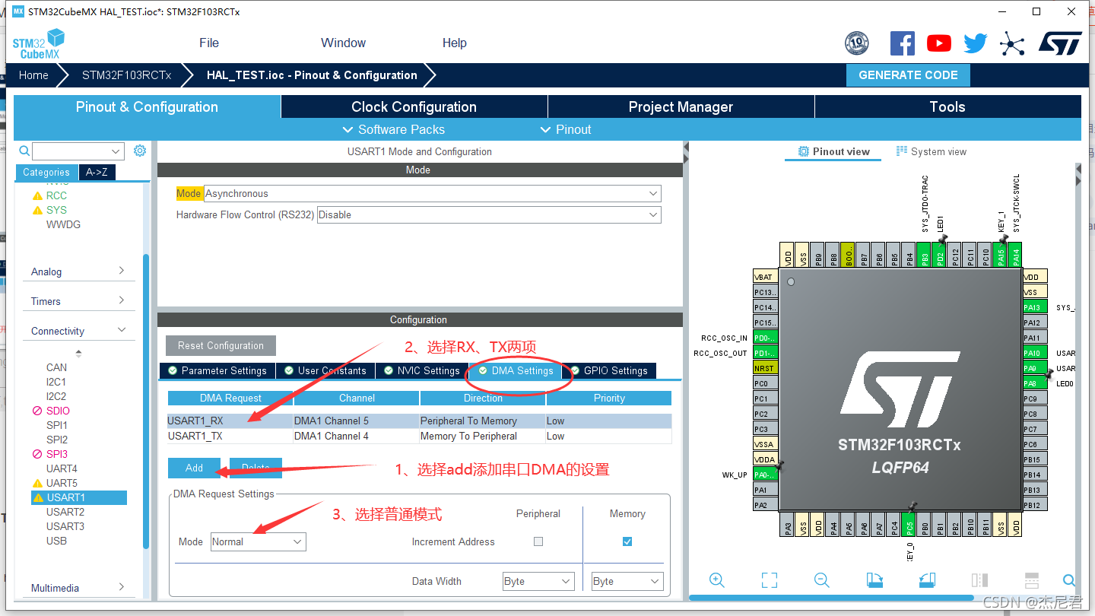Screen dimensions: 1095x616
Task: Click Add DMA request button
Action: [x=194, y=468]
